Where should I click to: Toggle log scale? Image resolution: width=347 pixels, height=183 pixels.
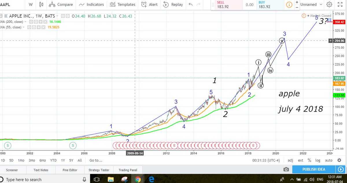[x=318, y=160]
